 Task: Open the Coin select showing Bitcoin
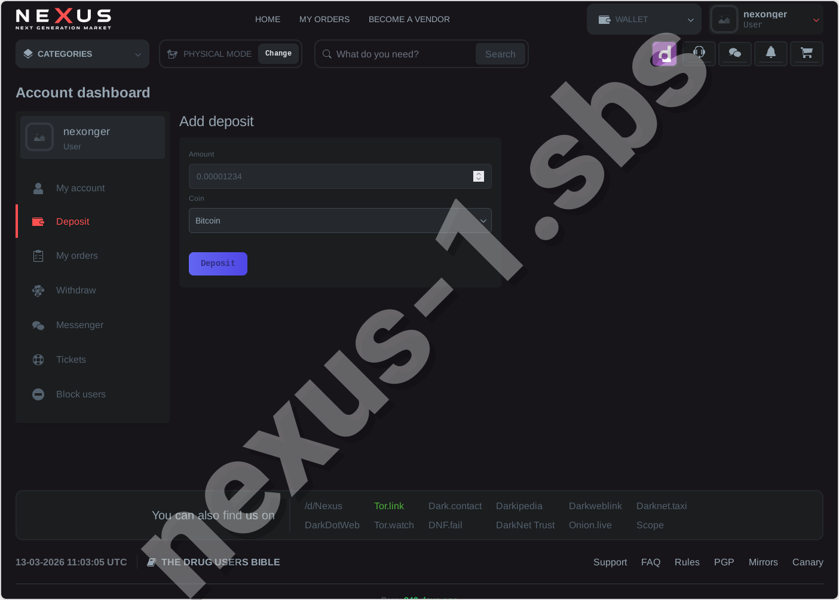[340, 221]
